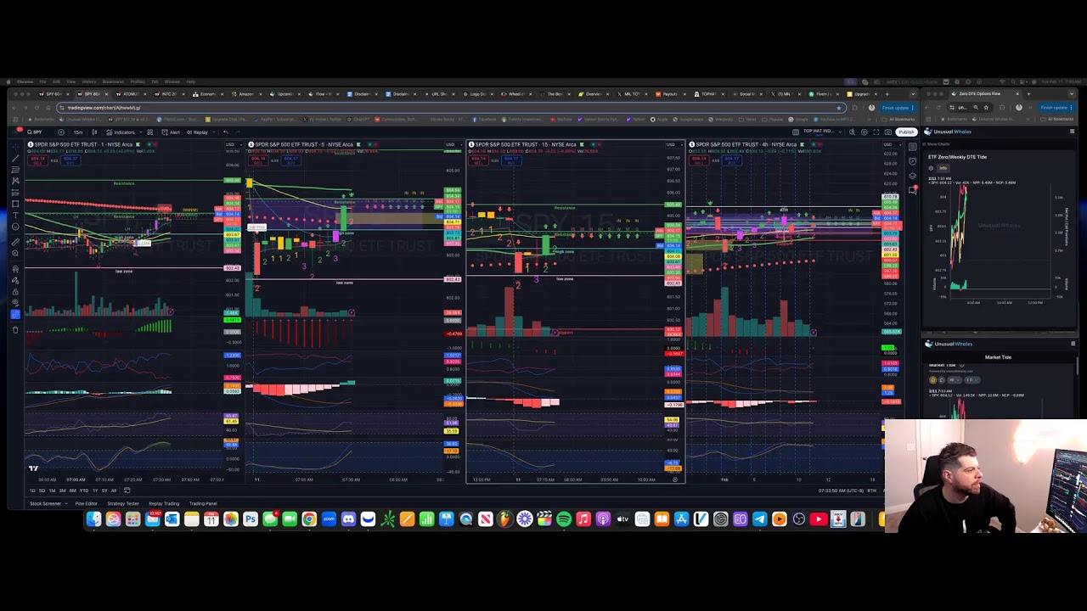Open Zoom from the Dock
1087x611 pixels.
[x=329, y=519]
